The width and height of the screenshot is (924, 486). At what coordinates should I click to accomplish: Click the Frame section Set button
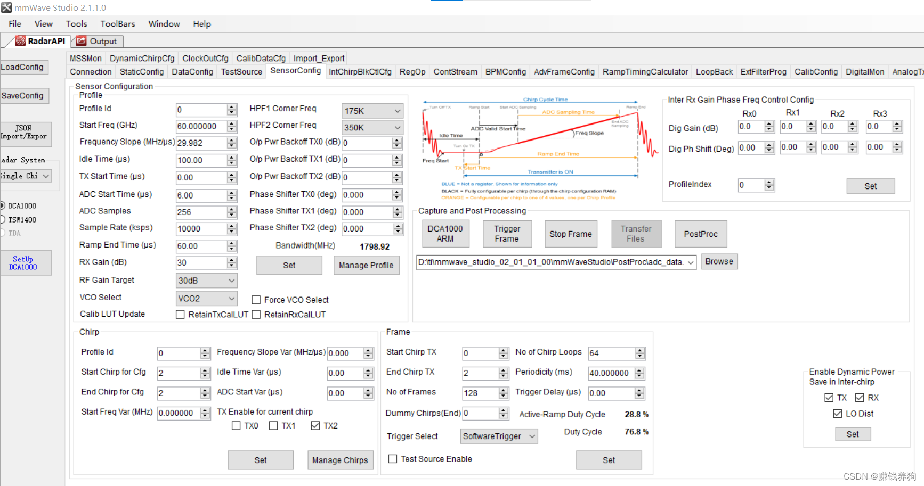[x=609, y=460]
